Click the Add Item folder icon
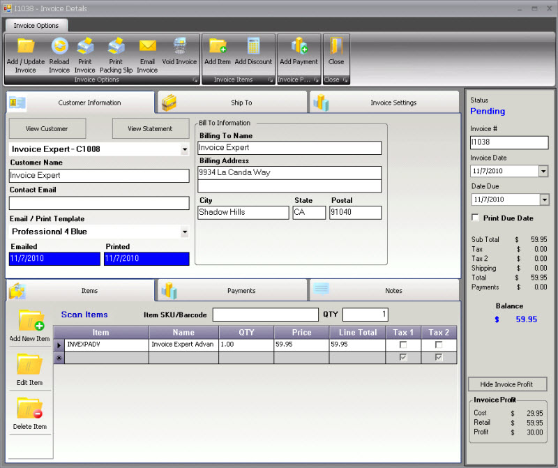Viewport: 558px width, 468px height. pyautogui.click(x=218, y=46)
